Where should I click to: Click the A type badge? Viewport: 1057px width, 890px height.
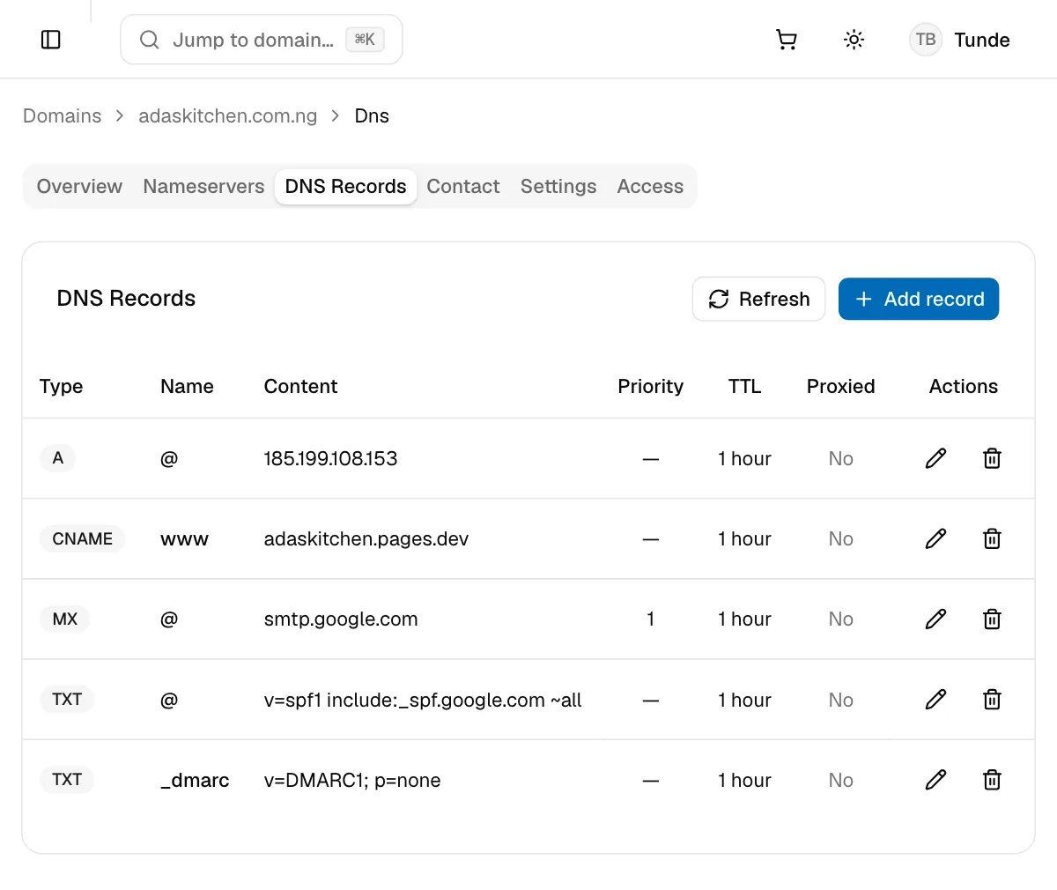click(x=58, y=458)
